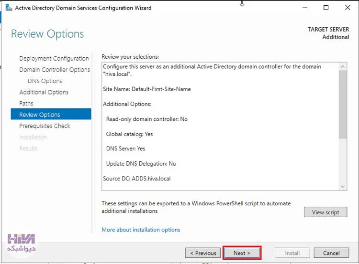359x264 pixels.
Task: Open More about installation options link
Action: pos(141,230)
